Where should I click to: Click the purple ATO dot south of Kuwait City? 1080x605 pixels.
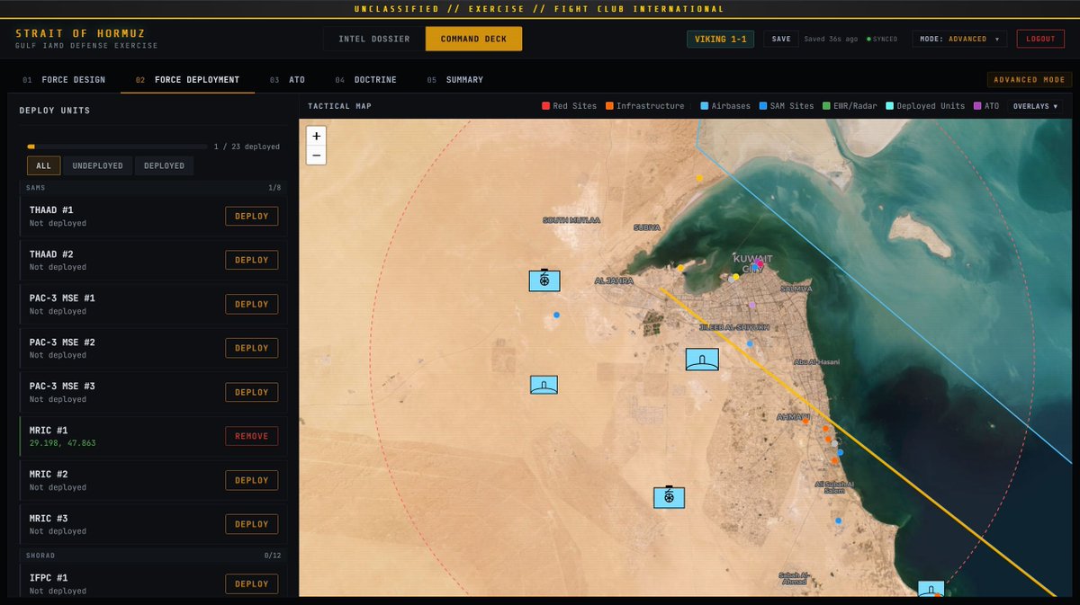(x=752, y=306)
